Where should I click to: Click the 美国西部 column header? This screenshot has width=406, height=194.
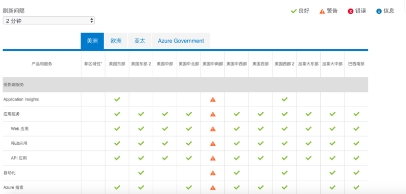[x=260, y=64]
